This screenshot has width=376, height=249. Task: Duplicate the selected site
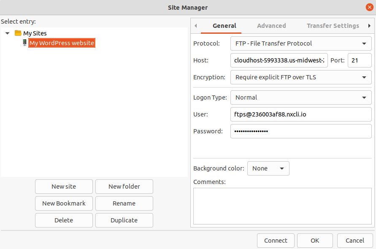coord(124,220)
